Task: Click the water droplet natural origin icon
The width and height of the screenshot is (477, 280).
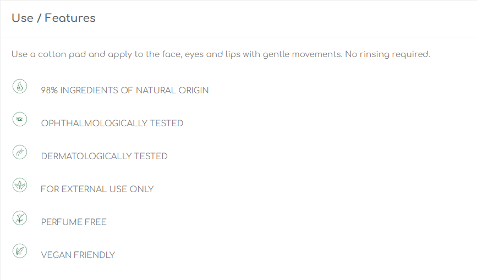Action: [x=20, y=87]
